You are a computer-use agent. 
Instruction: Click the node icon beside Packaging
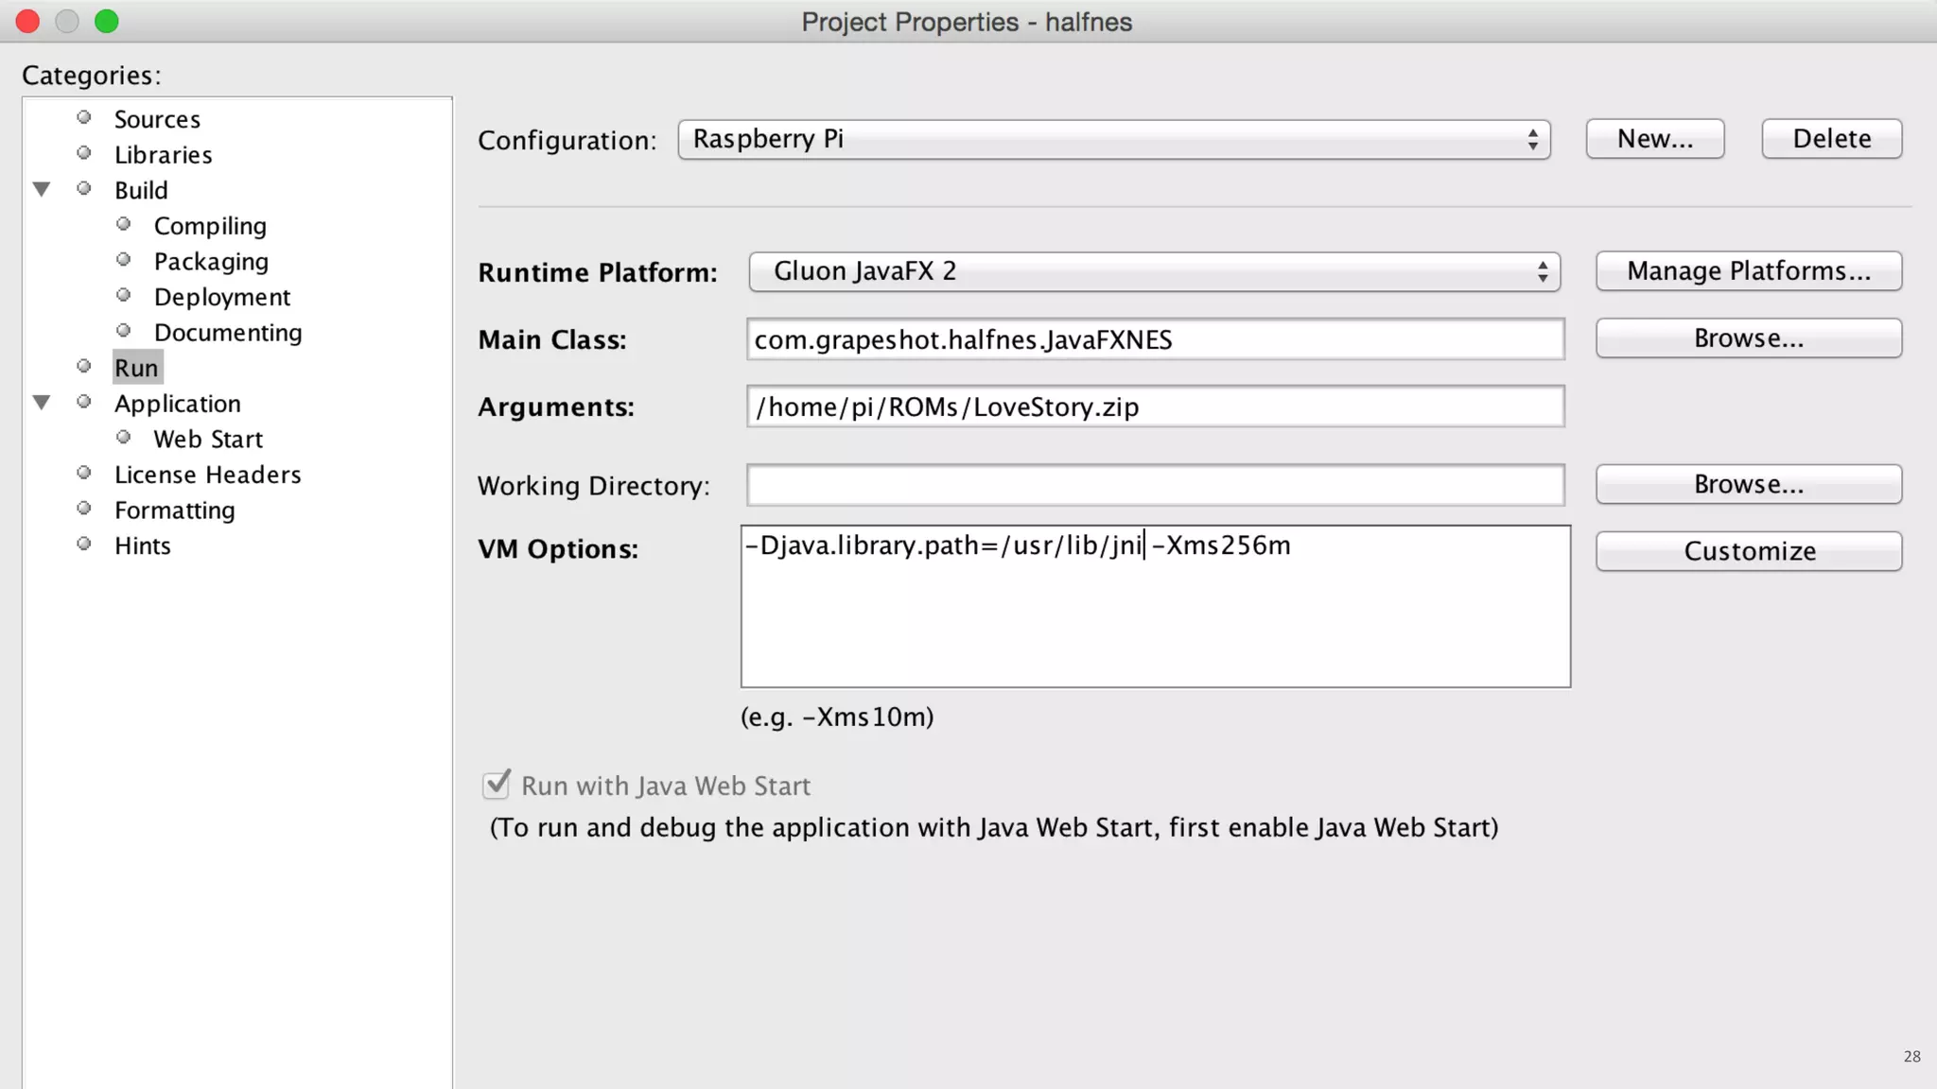pyautogui.click(x=124, y=260)
